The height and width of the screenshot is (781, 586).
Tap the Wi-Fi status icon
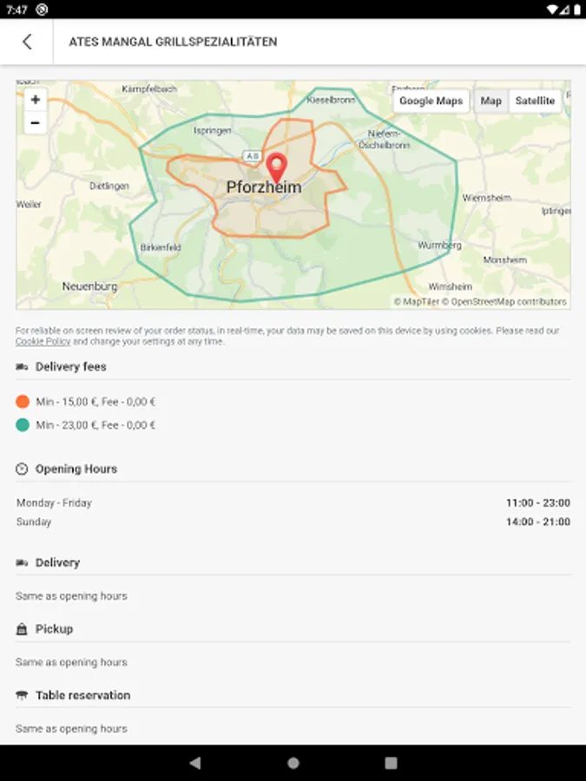[x=552, y=10]
